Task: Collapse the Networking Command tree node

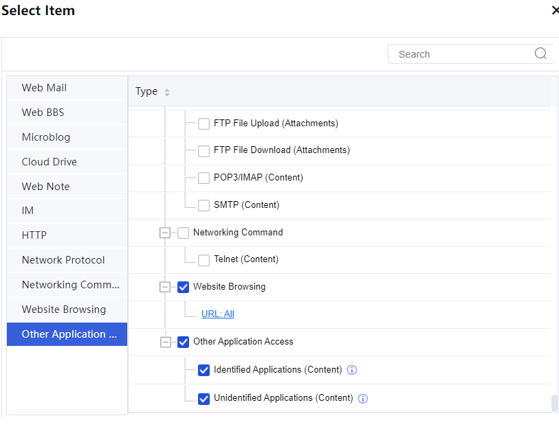Action: click(x=164, y=233)
